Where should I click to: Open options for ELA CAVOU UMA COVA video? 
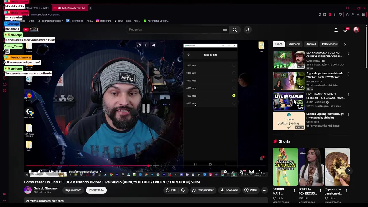[348, 53]
